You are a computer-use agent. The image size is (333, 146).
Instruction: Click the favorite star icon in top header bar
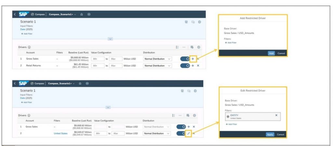pos(82,14)
